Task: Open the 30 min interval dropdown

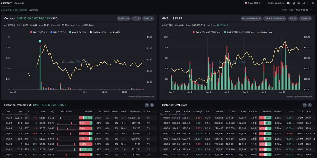Action: click(x=305, y=18)
